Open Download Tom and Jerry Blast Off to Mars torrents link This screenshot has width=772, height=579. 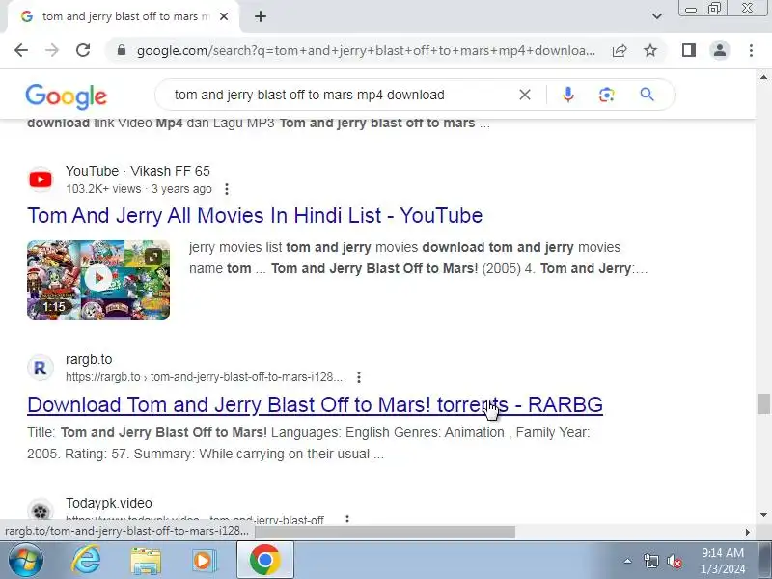coord(316,404)
